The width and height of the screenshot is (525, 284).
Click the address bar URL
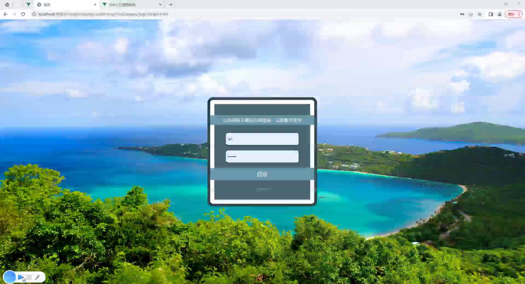coord(103,14)
